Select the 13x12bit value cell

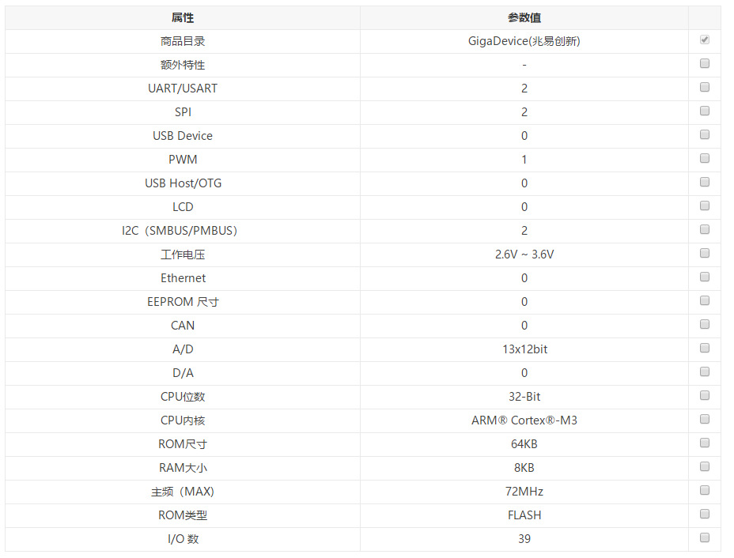point(524,349)
